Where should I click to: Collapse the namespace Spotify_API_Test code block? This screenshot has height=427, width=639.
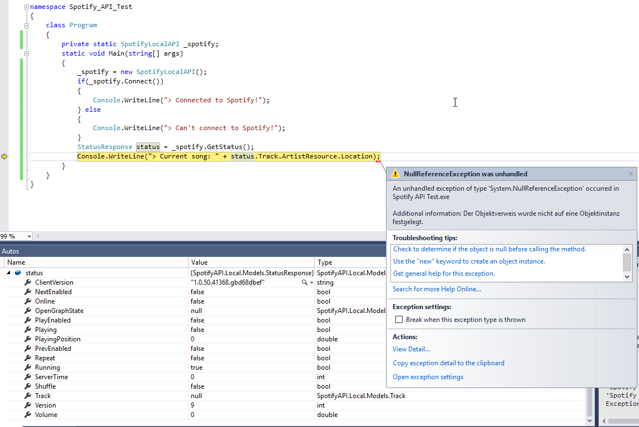pyautogui.click(x=27, y=7)
